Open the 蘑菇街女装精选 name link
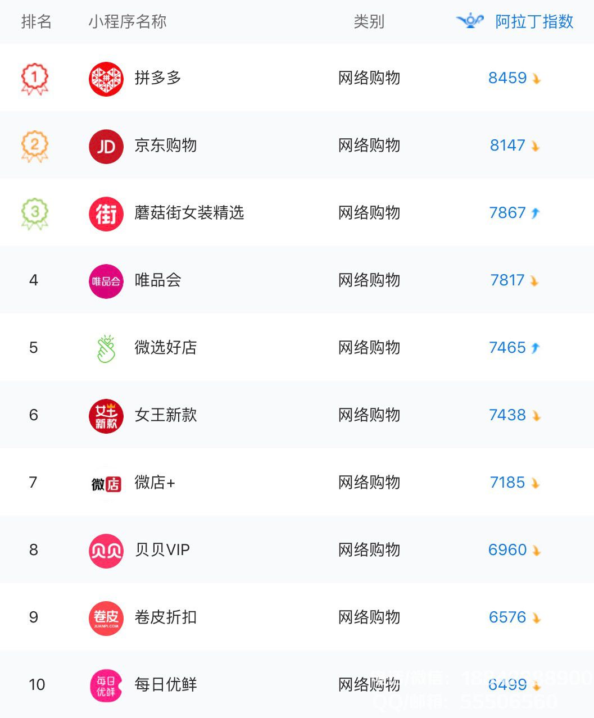Viewport: 594px width, 718px height. coord(189,213)
